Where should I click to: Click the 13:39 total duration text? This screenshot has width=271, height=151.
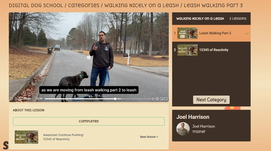click(39, 99)
